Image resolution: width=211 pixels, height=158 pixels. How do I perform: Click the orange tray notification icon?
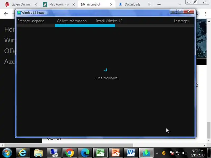coord(164,153)
